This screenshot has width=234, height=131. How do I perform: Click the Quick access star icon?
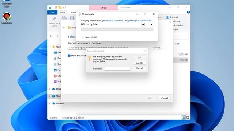(x=54, y=47)
